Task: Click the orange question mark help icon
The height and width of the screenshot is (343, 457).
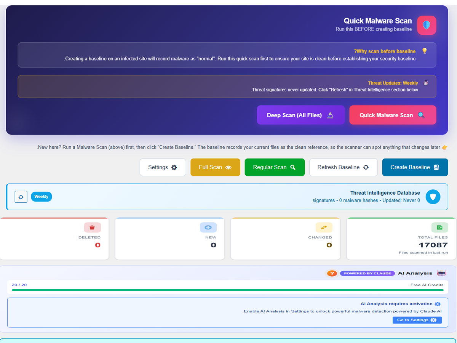Action: 332,273
